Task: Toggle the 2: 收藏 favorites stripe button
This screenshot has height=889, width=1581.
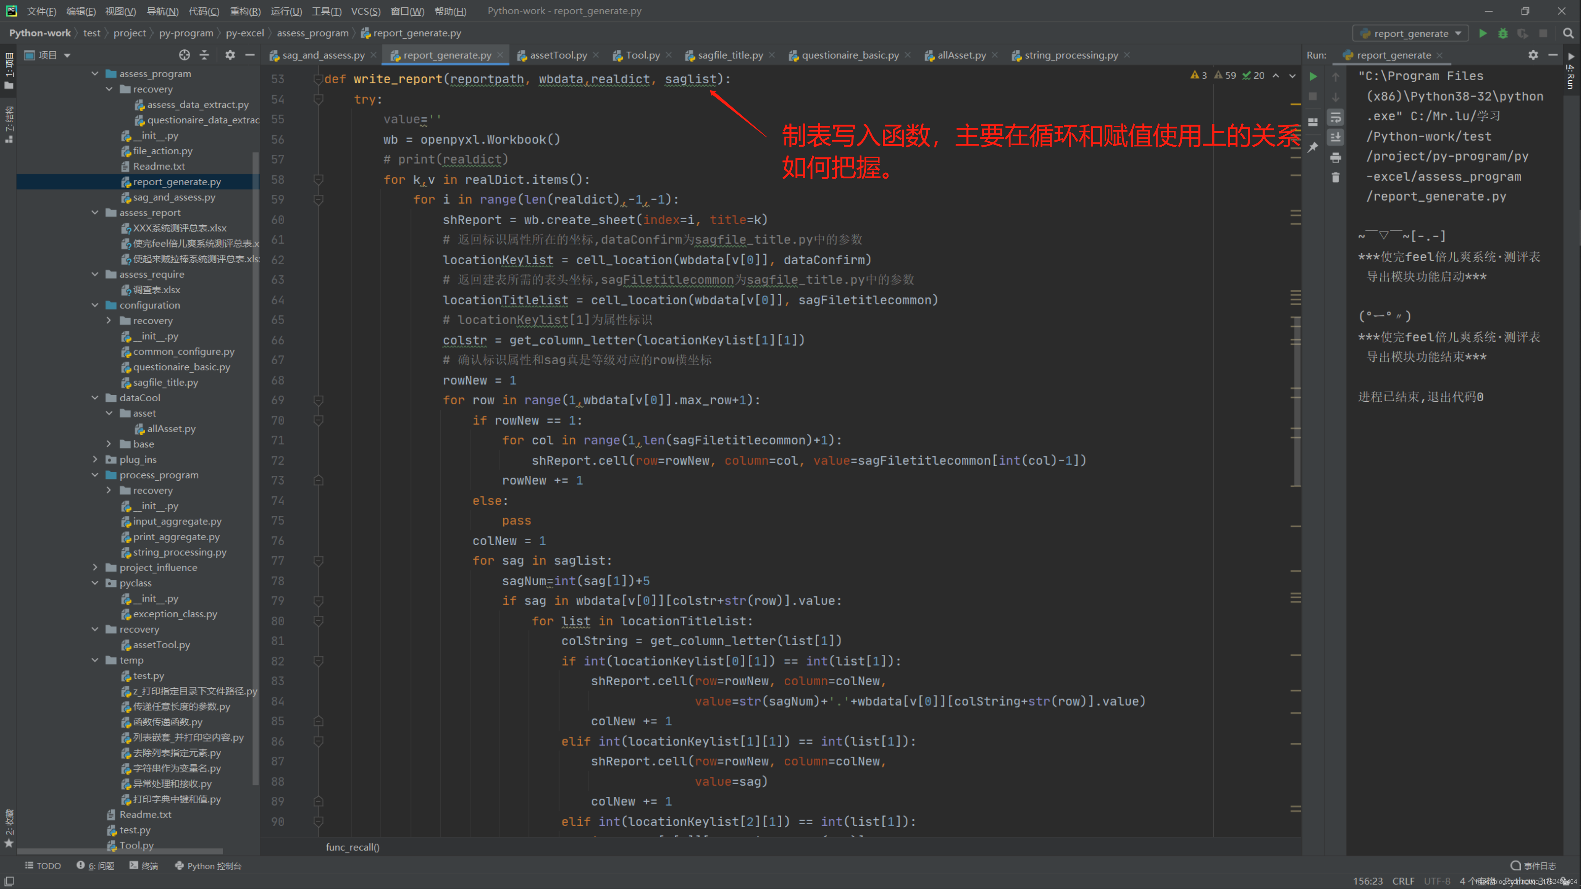Action: tap(8, 828)
